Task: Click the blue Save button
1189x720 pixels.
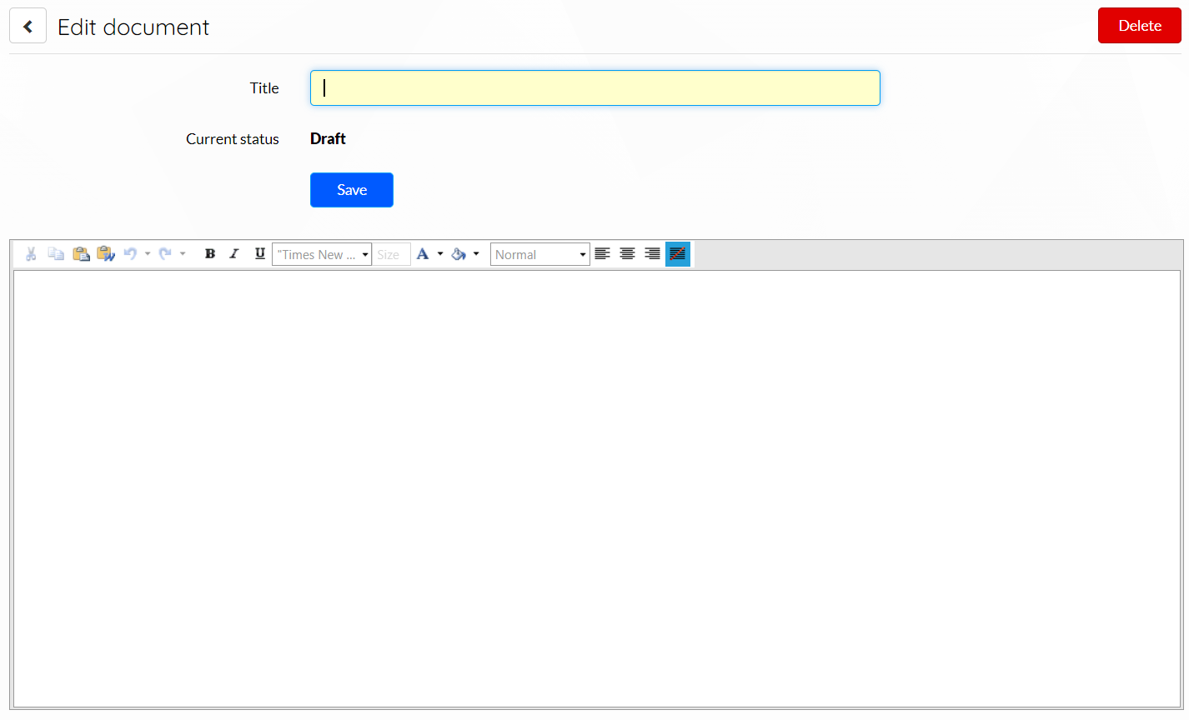Action: coord(352,190)
